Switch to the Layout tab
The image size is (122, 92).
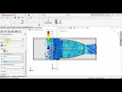coord(8,28)
